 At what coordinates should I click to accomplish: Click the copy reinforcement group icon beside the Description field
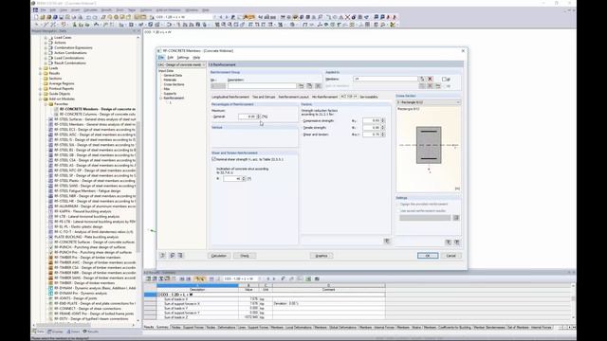(x=310, y=86)
